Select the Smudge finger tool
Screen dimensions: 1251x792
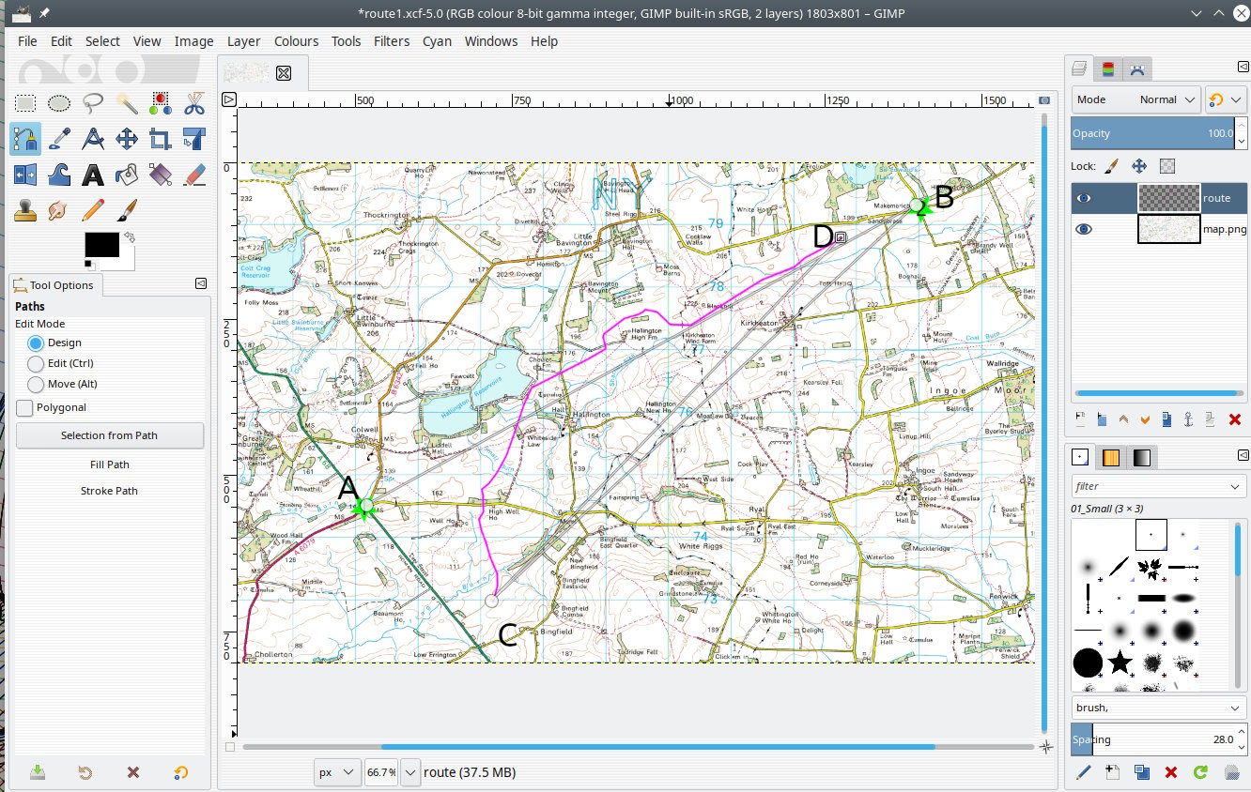(x=59, y=210)
